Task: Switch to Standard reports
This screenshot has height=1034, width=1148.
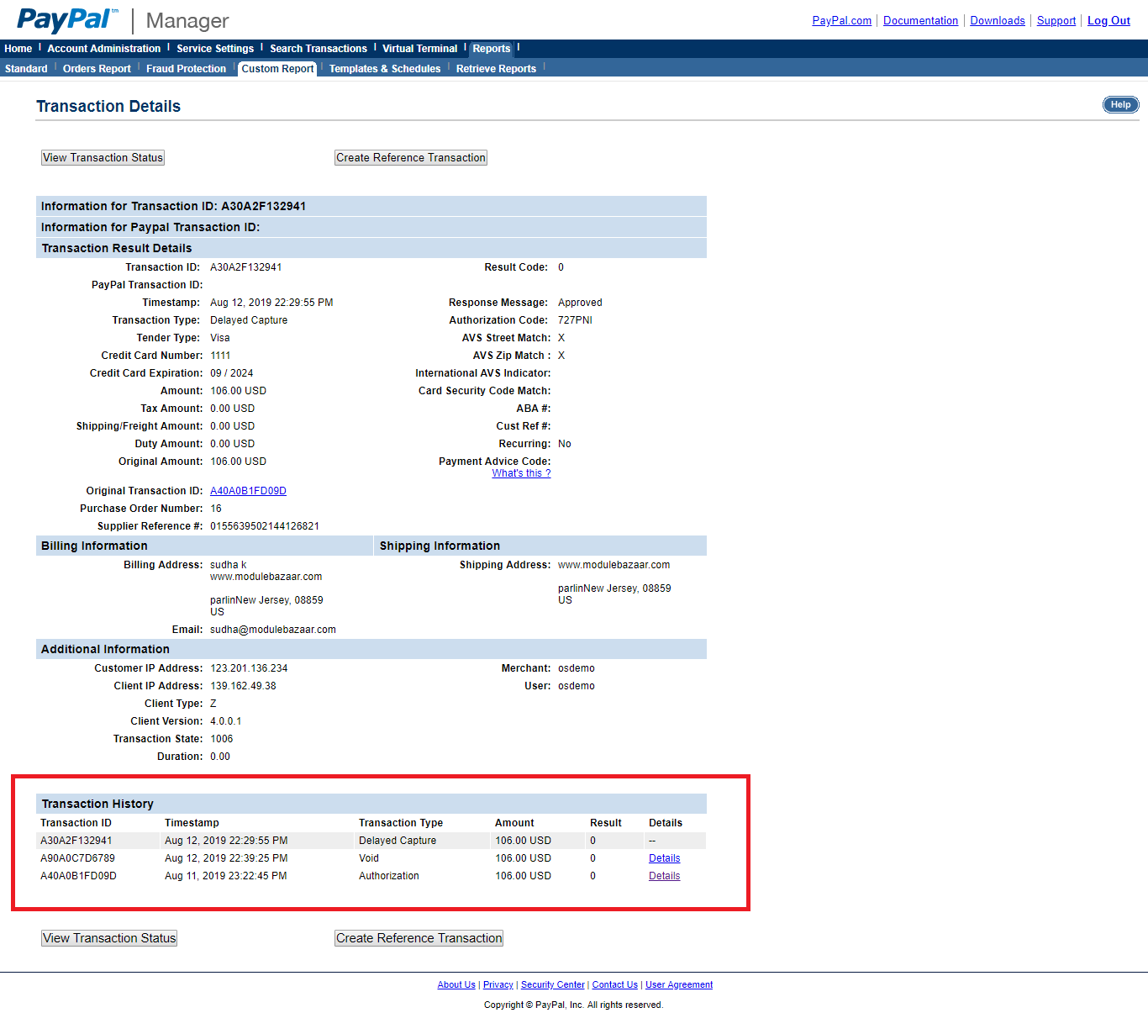Action: click(26, 69)
